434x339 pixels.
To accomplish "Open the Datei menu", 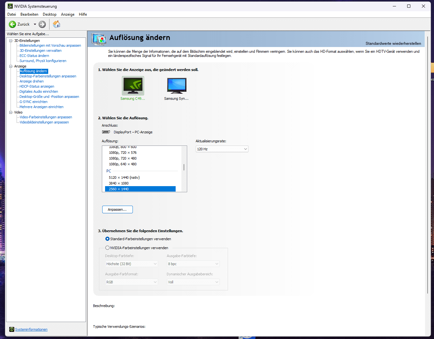I will (x=11, y=14).
